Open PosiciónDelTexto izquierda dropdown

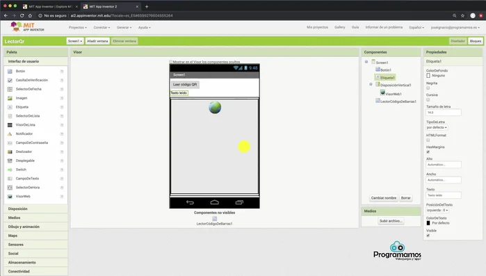(437, 210)
